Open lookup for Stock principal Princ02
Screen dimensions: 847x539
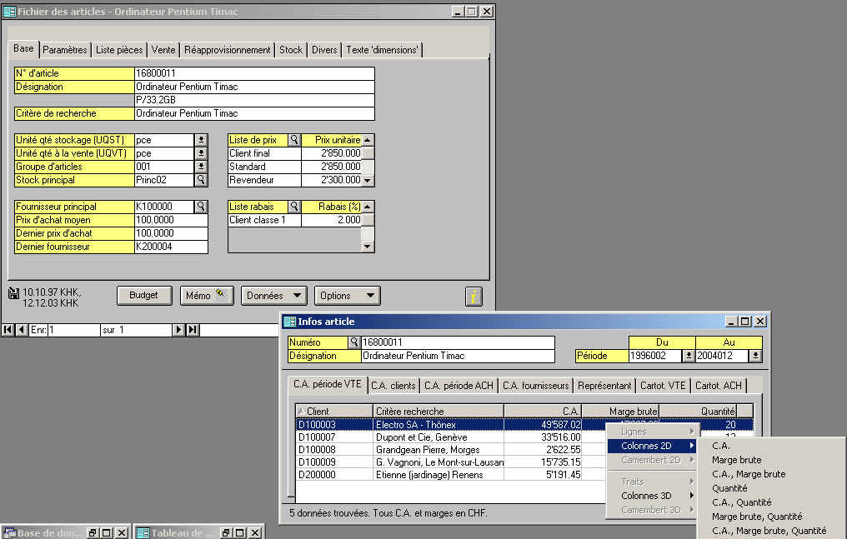click(x=201, y=180)
